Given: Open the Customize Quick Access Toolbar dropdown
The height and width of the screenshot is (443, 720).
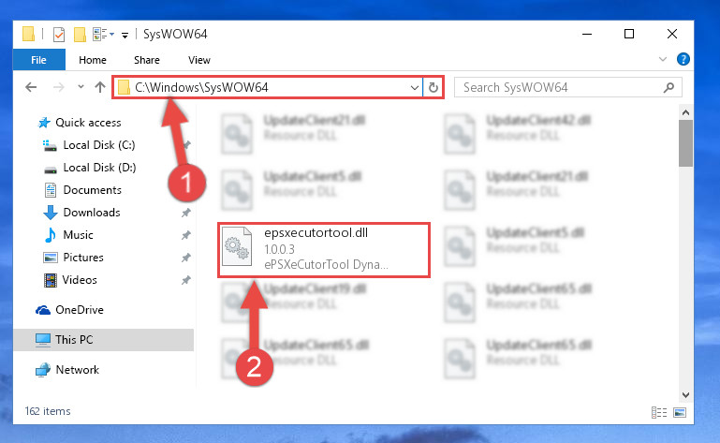Looking at the screenshot, I should click(125, 35).
